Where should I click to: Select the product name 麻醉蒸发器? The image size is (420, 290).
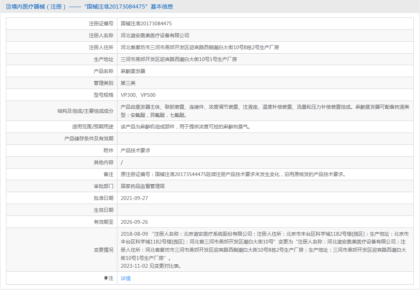133,71
